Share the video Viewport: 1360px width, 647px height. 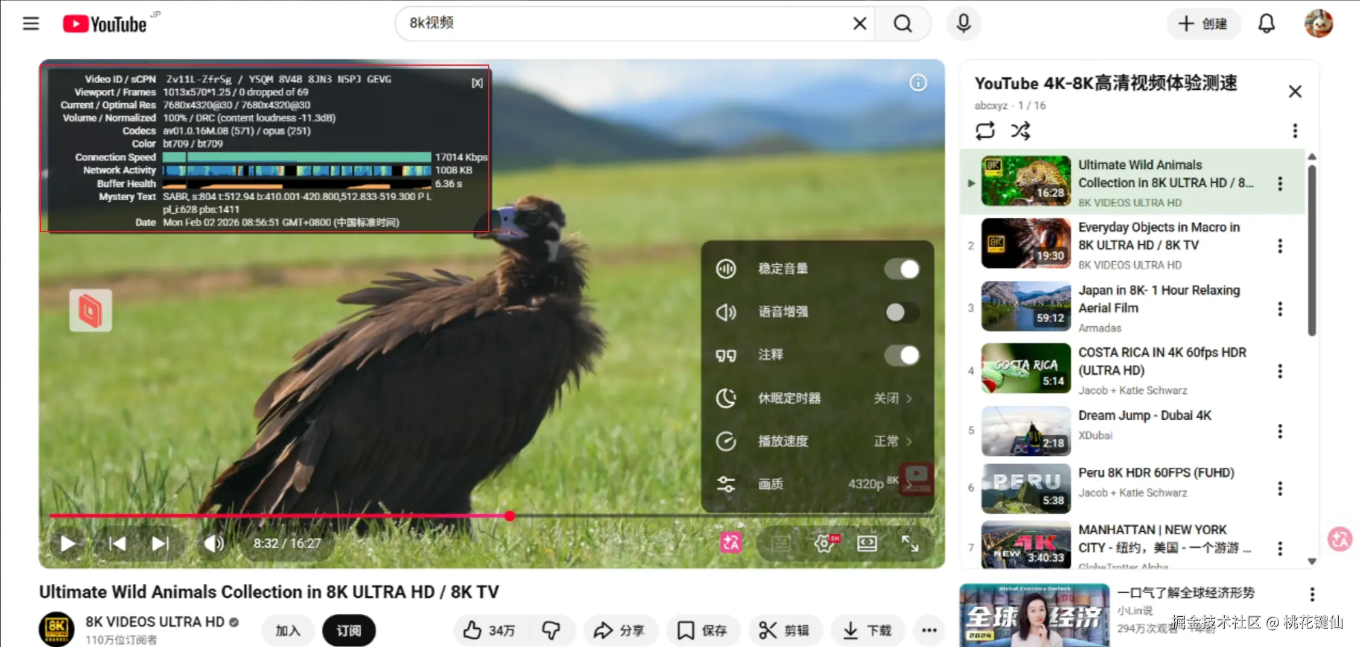point(619,630)
